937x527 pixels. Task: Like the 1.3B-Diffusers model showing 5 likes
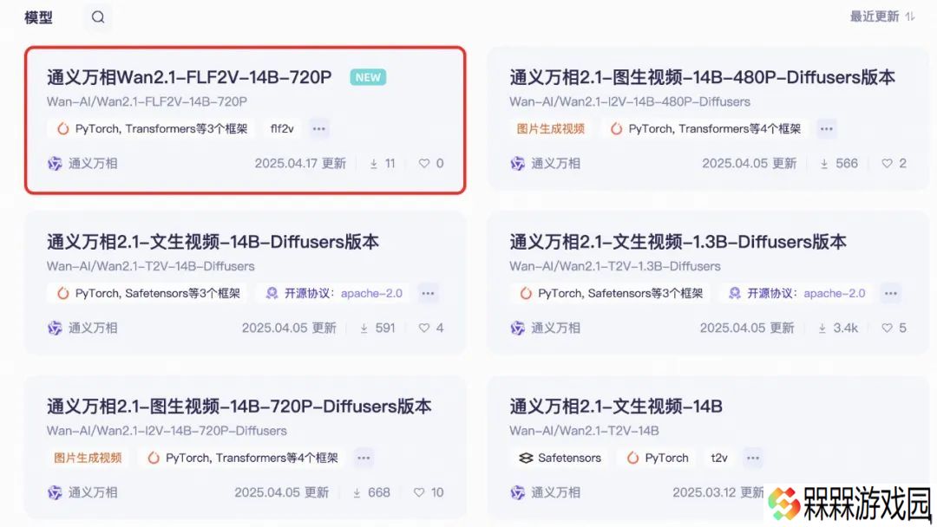[887, 328]
